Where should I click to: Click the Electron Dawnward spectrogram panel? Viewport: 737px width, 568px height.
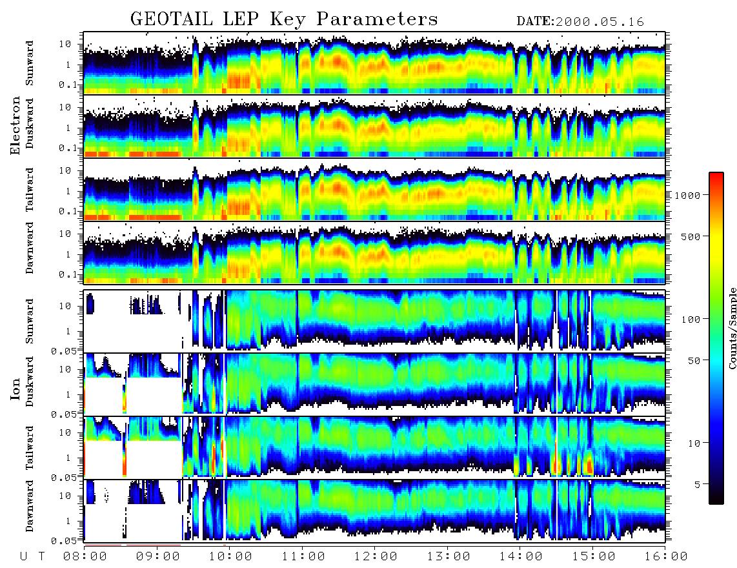pyautogui.click(x=374, y=253)
